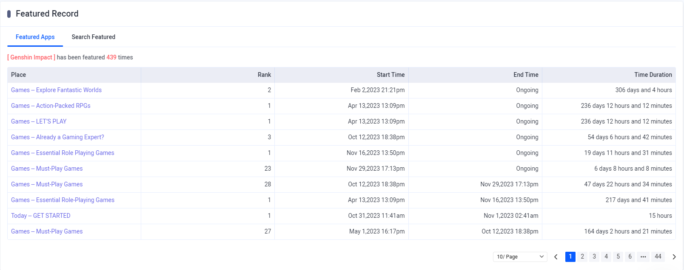This screenshot has height=270, width=684.
Task: Click end time Nov 29,2023 17:13pm in rank 28 row
Action: click(x=509, y=184)
